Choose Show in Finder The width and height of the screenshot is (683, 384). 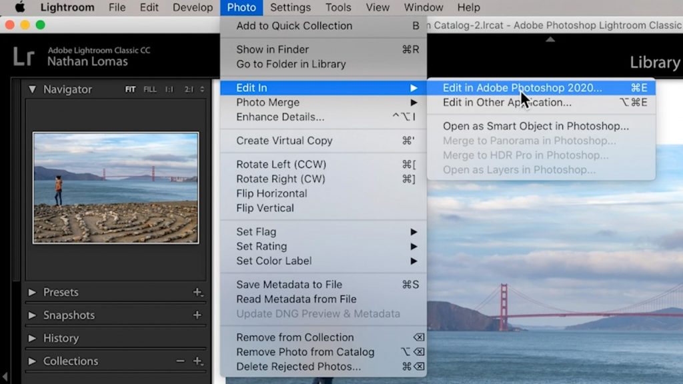coord(323,49)
